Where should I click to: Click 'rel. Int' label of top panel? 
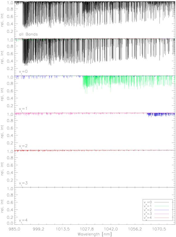(3, 20)
